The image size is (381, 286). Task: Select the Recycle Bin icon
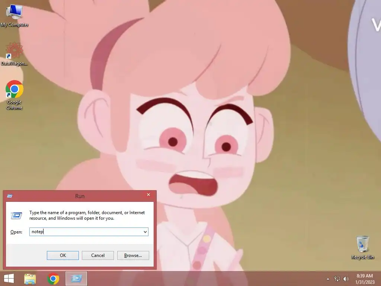click(x=362, y=247)
